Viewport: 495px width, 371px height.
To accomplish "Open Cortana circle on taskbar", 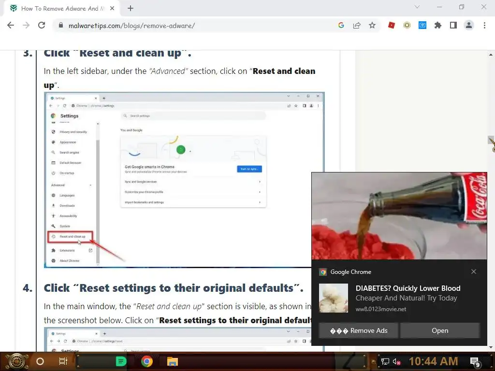I will coord(40,361).
